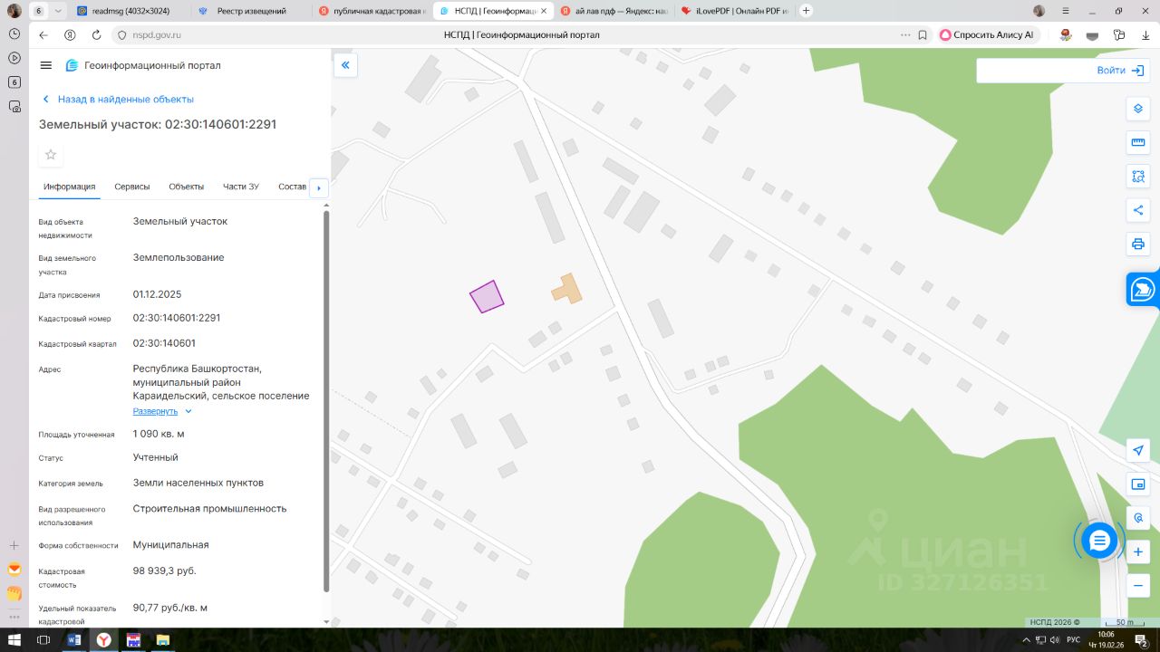Image resolution: width=1160 pixels, height=652 pixels.
Task: Click the Землепользование value
Action: pyautogui.click(x=179, y=257)
